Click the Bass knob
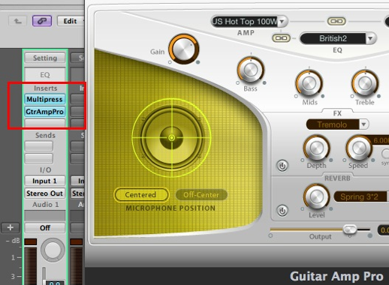The image size is (389, 285). [x=251, y=70]
